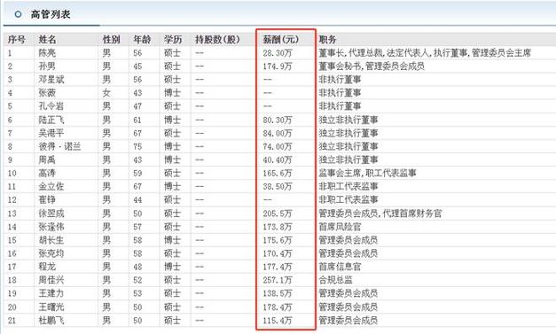The height and width of the screenshot is (334, 556).
Task: Click salary value 175.6万
Action: (x=278, y=240)
